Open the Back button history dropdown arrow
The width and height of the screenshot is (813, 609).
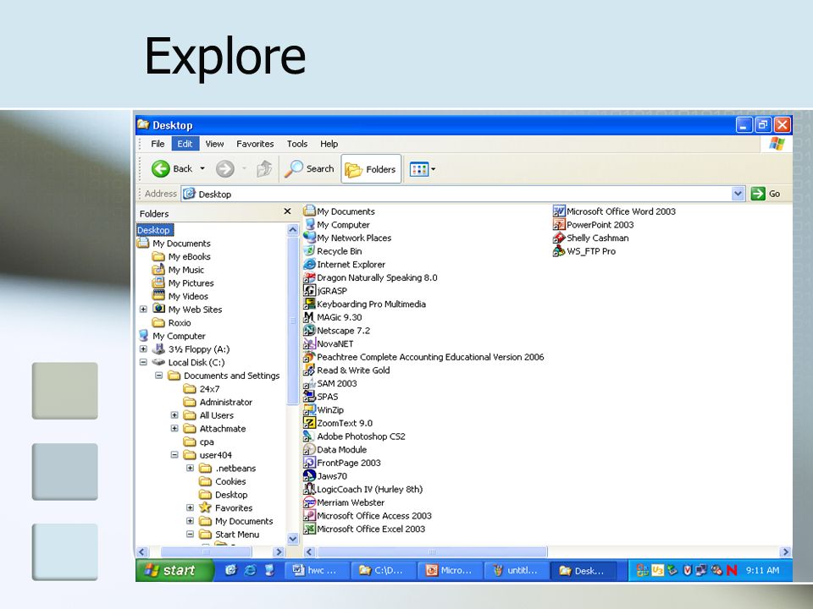202,168
